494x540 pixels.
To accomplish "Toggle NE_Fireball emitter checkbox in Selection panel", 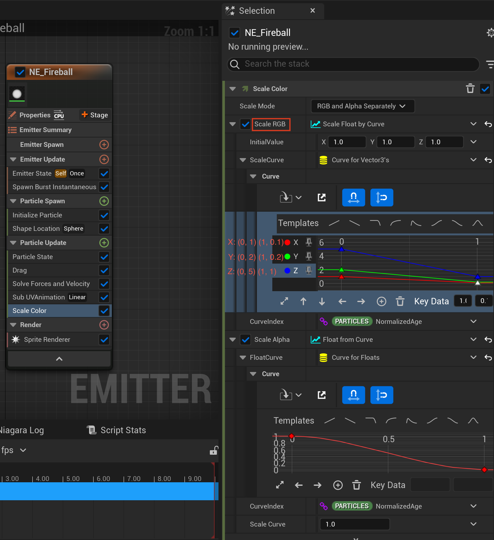I will pos(235,33).
